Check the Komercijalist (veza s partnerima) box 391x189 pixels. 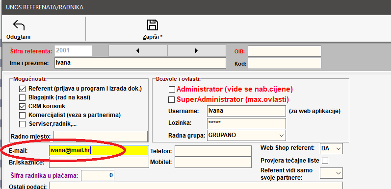[x=23, y=115]
